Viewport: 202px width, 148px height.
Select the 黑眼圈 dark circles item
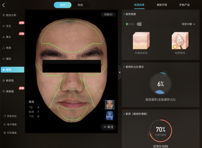8,92
